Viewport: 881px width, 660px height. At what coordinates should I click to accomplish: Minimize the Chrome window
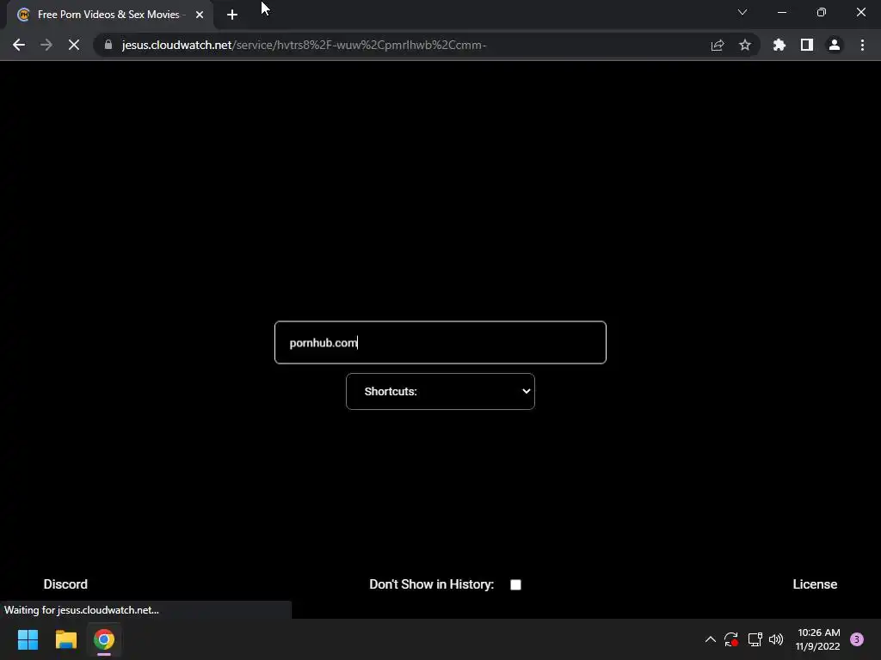pos(781,12)
